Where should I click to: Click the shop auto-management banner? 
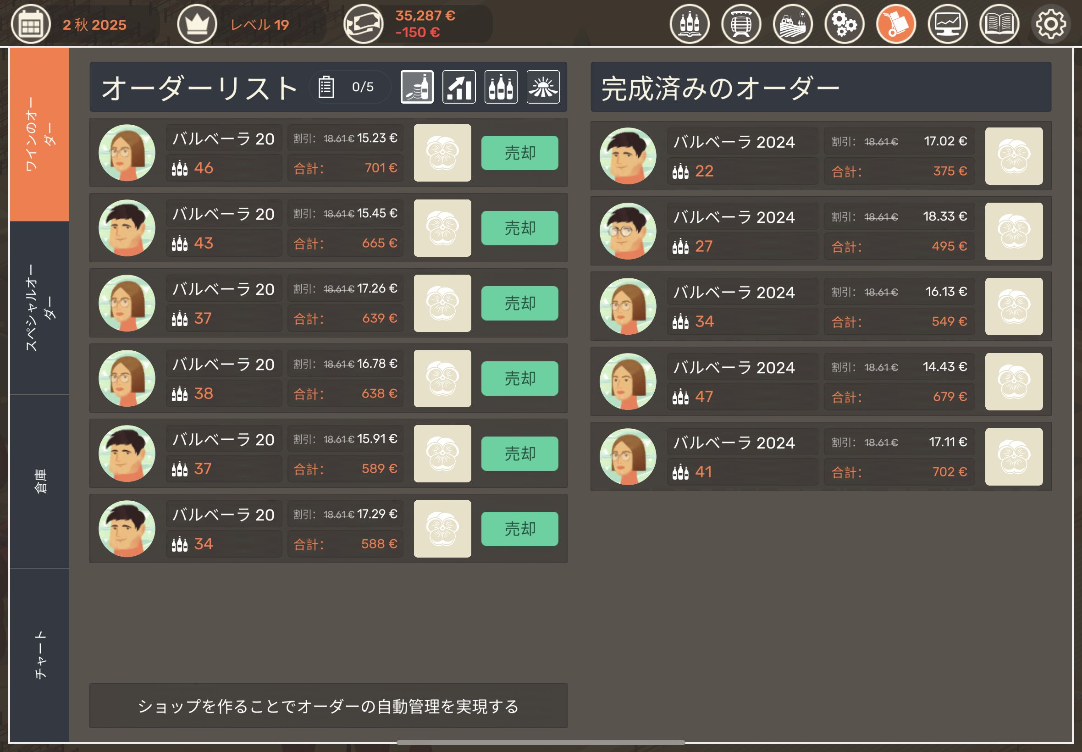pyautogui.click(x=328, y=705)
